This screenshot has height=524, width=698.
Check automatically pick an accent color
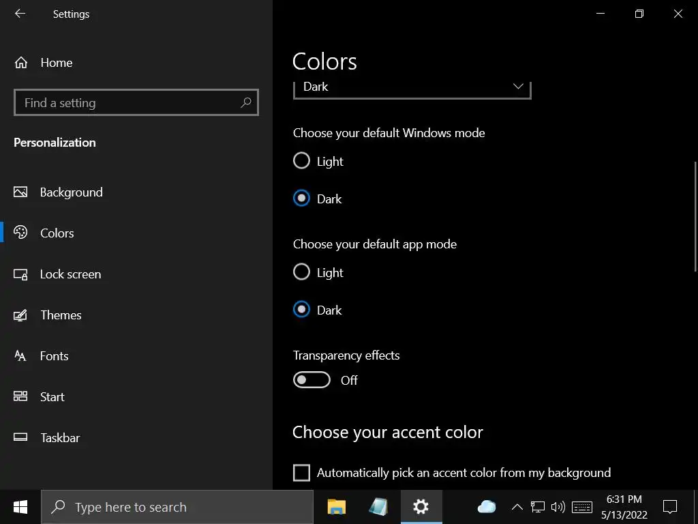[x=301, y=473]
